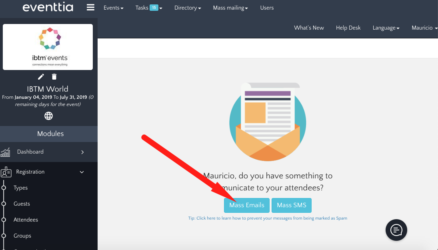Click the trash delete event icon

(x=54, y=76)
